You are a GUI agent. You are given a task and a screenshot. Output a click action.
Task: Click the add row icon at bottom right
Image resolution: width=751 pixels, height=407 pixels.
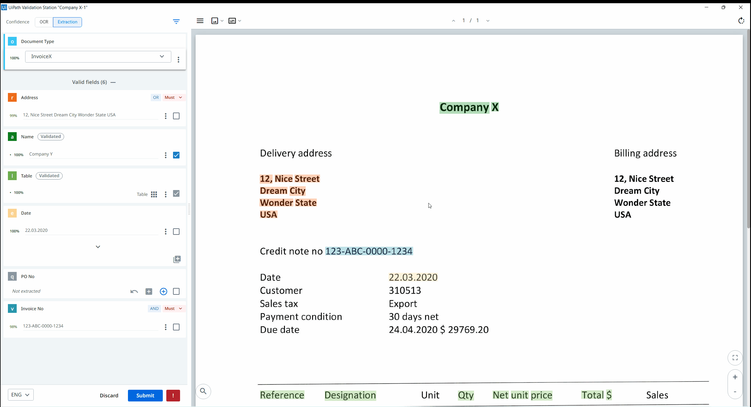(177, 259)
